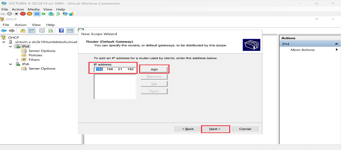
Task: Click the green Revert arrow icon
Action: pyautogui.click(x=58, y=14)
